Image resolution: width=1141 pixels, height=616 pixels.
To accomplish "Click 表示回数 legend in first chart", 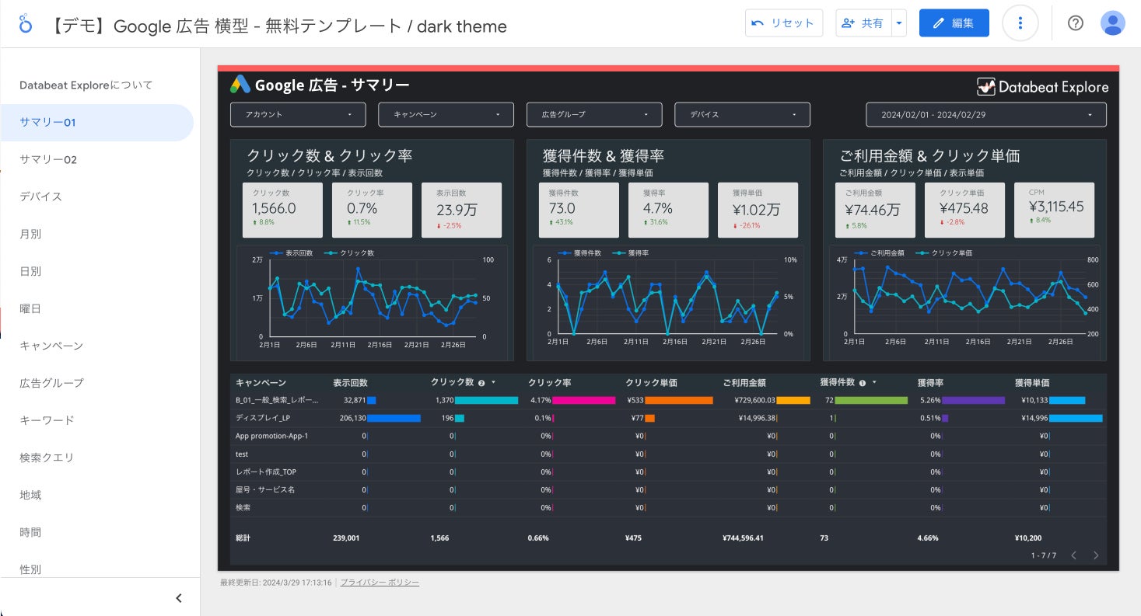I will [292, 253].
